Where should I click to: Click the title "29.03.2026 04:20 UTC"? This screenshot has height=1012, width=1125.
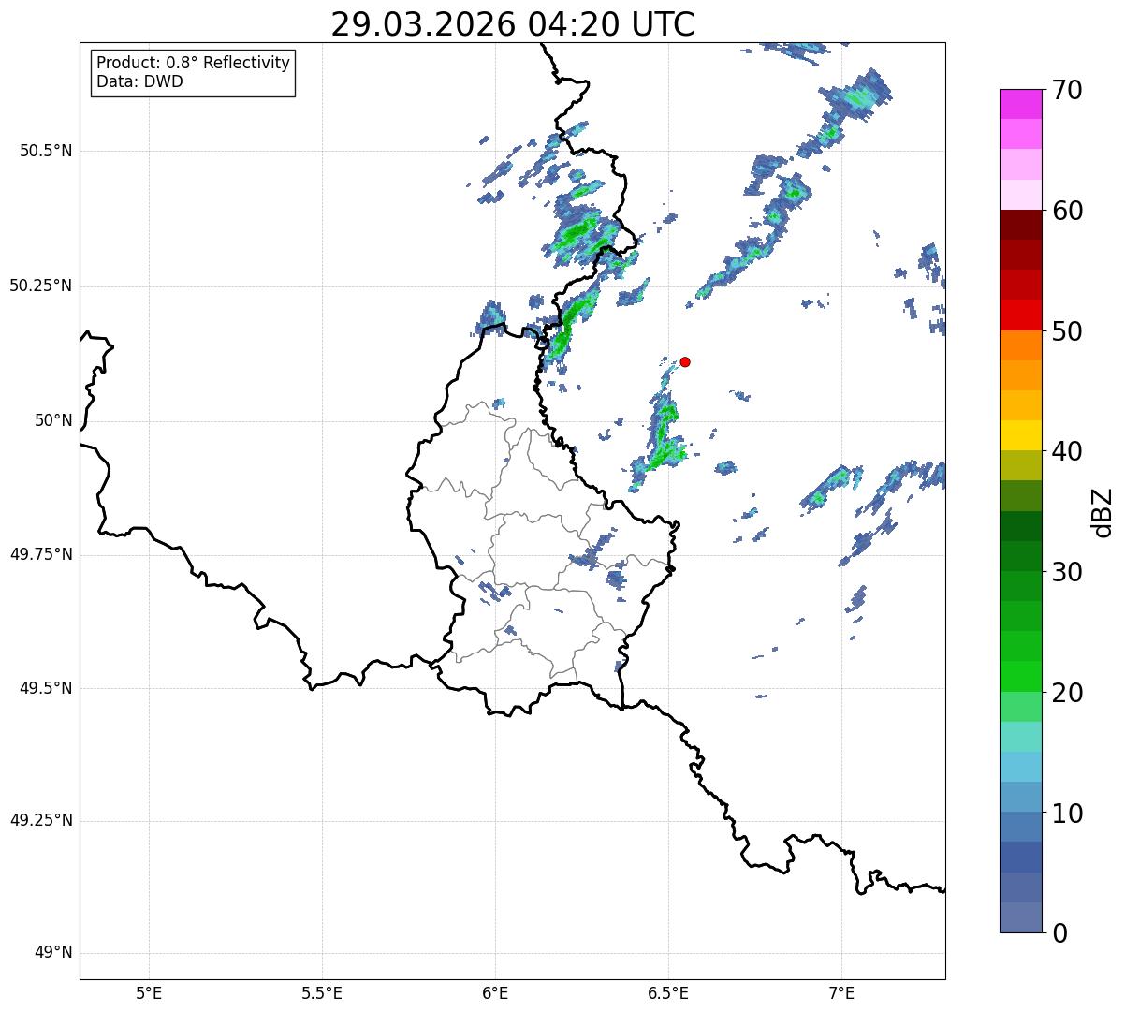point(513,24)
